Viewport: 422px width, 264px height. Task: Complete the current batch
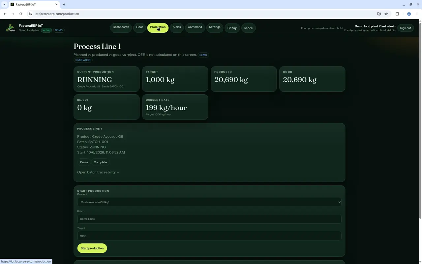click(x=100, y=162)
